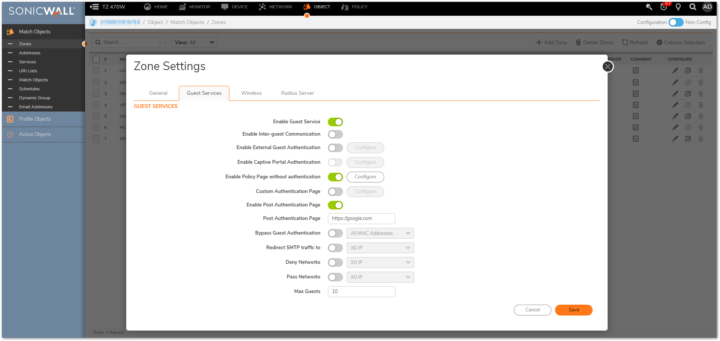
Task: Open the comment icon for row 2
Action: point(636,82)
